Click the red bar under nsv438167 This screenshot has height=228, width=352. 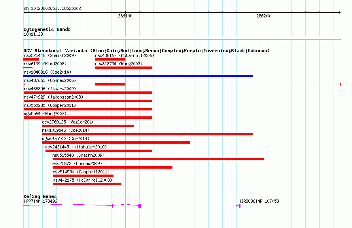tap(110, 59)
